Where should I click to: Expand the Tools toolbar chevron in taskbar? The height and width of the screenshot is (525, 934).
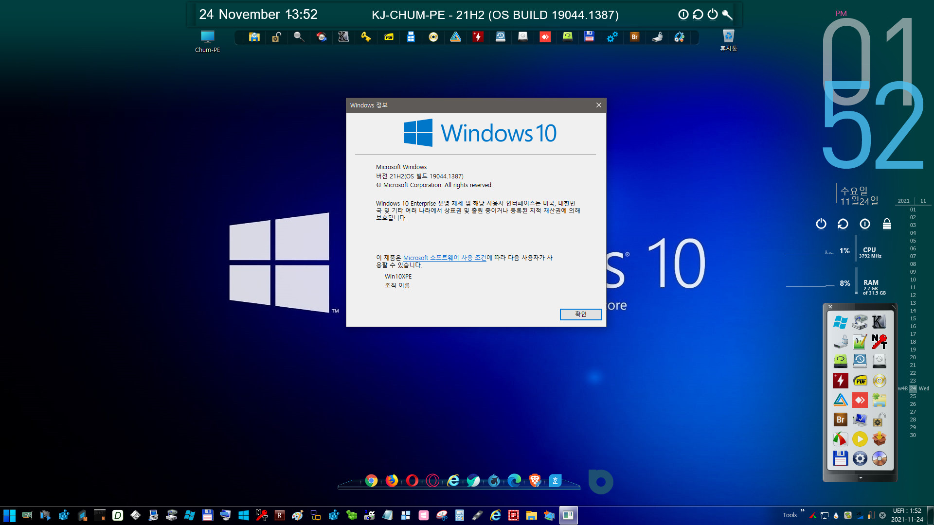click(x=802, y=510)
